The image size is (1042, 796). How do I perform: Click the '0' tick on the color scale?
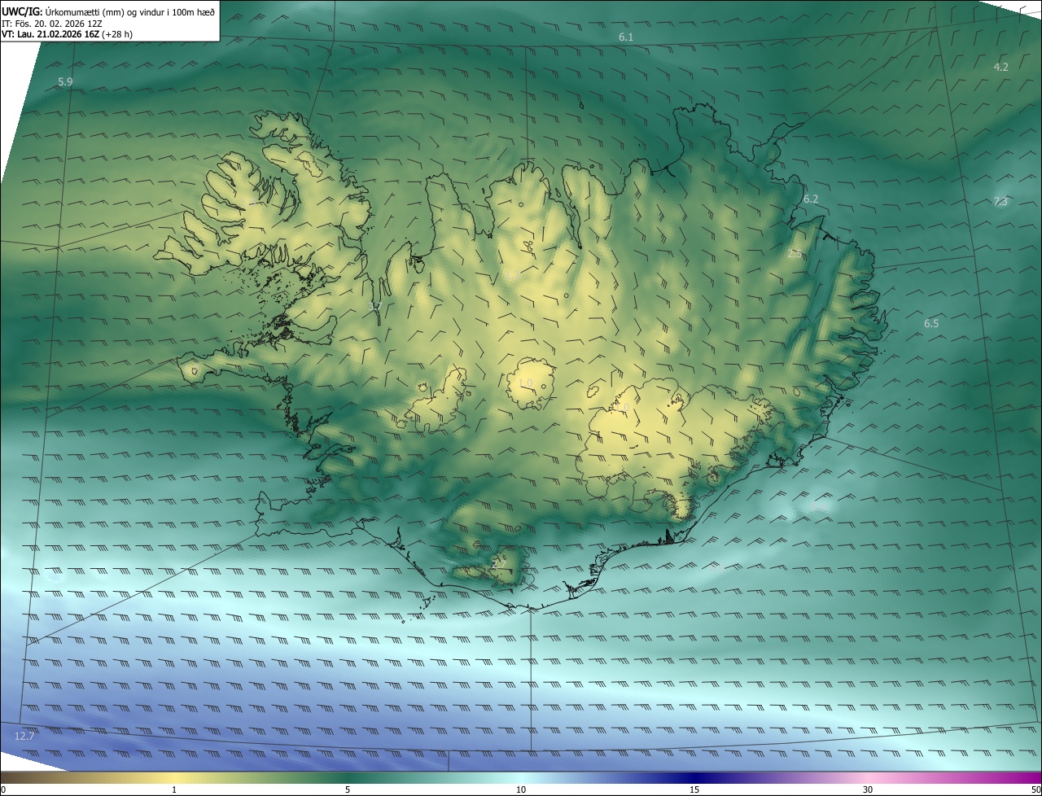coord(2,789)
